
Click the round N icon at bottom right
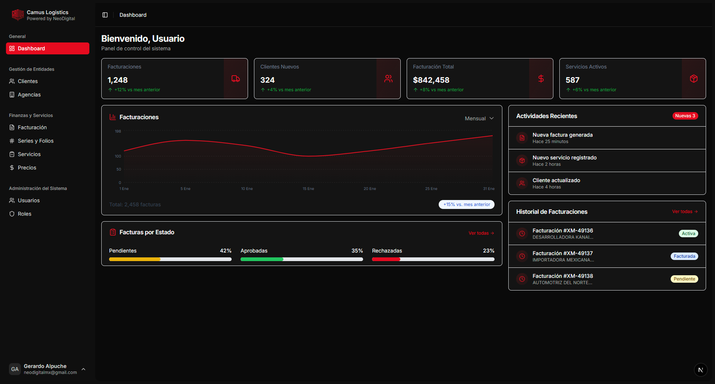[x=700, y=370]
